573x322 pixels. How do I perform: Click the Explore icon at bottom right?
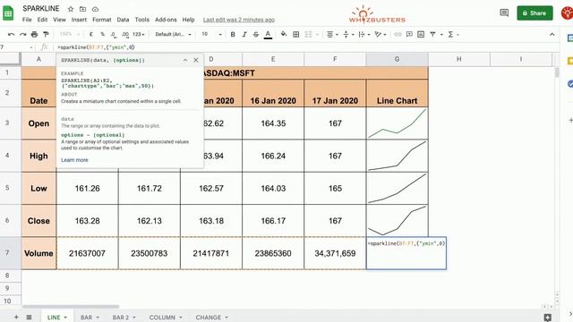(x=547, y=318)
